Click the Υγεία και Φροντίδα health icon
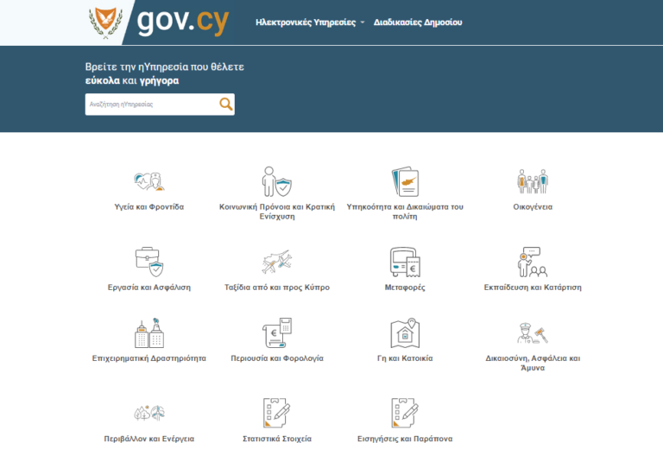The image size is (663, 468). click(x=148, y=181)
